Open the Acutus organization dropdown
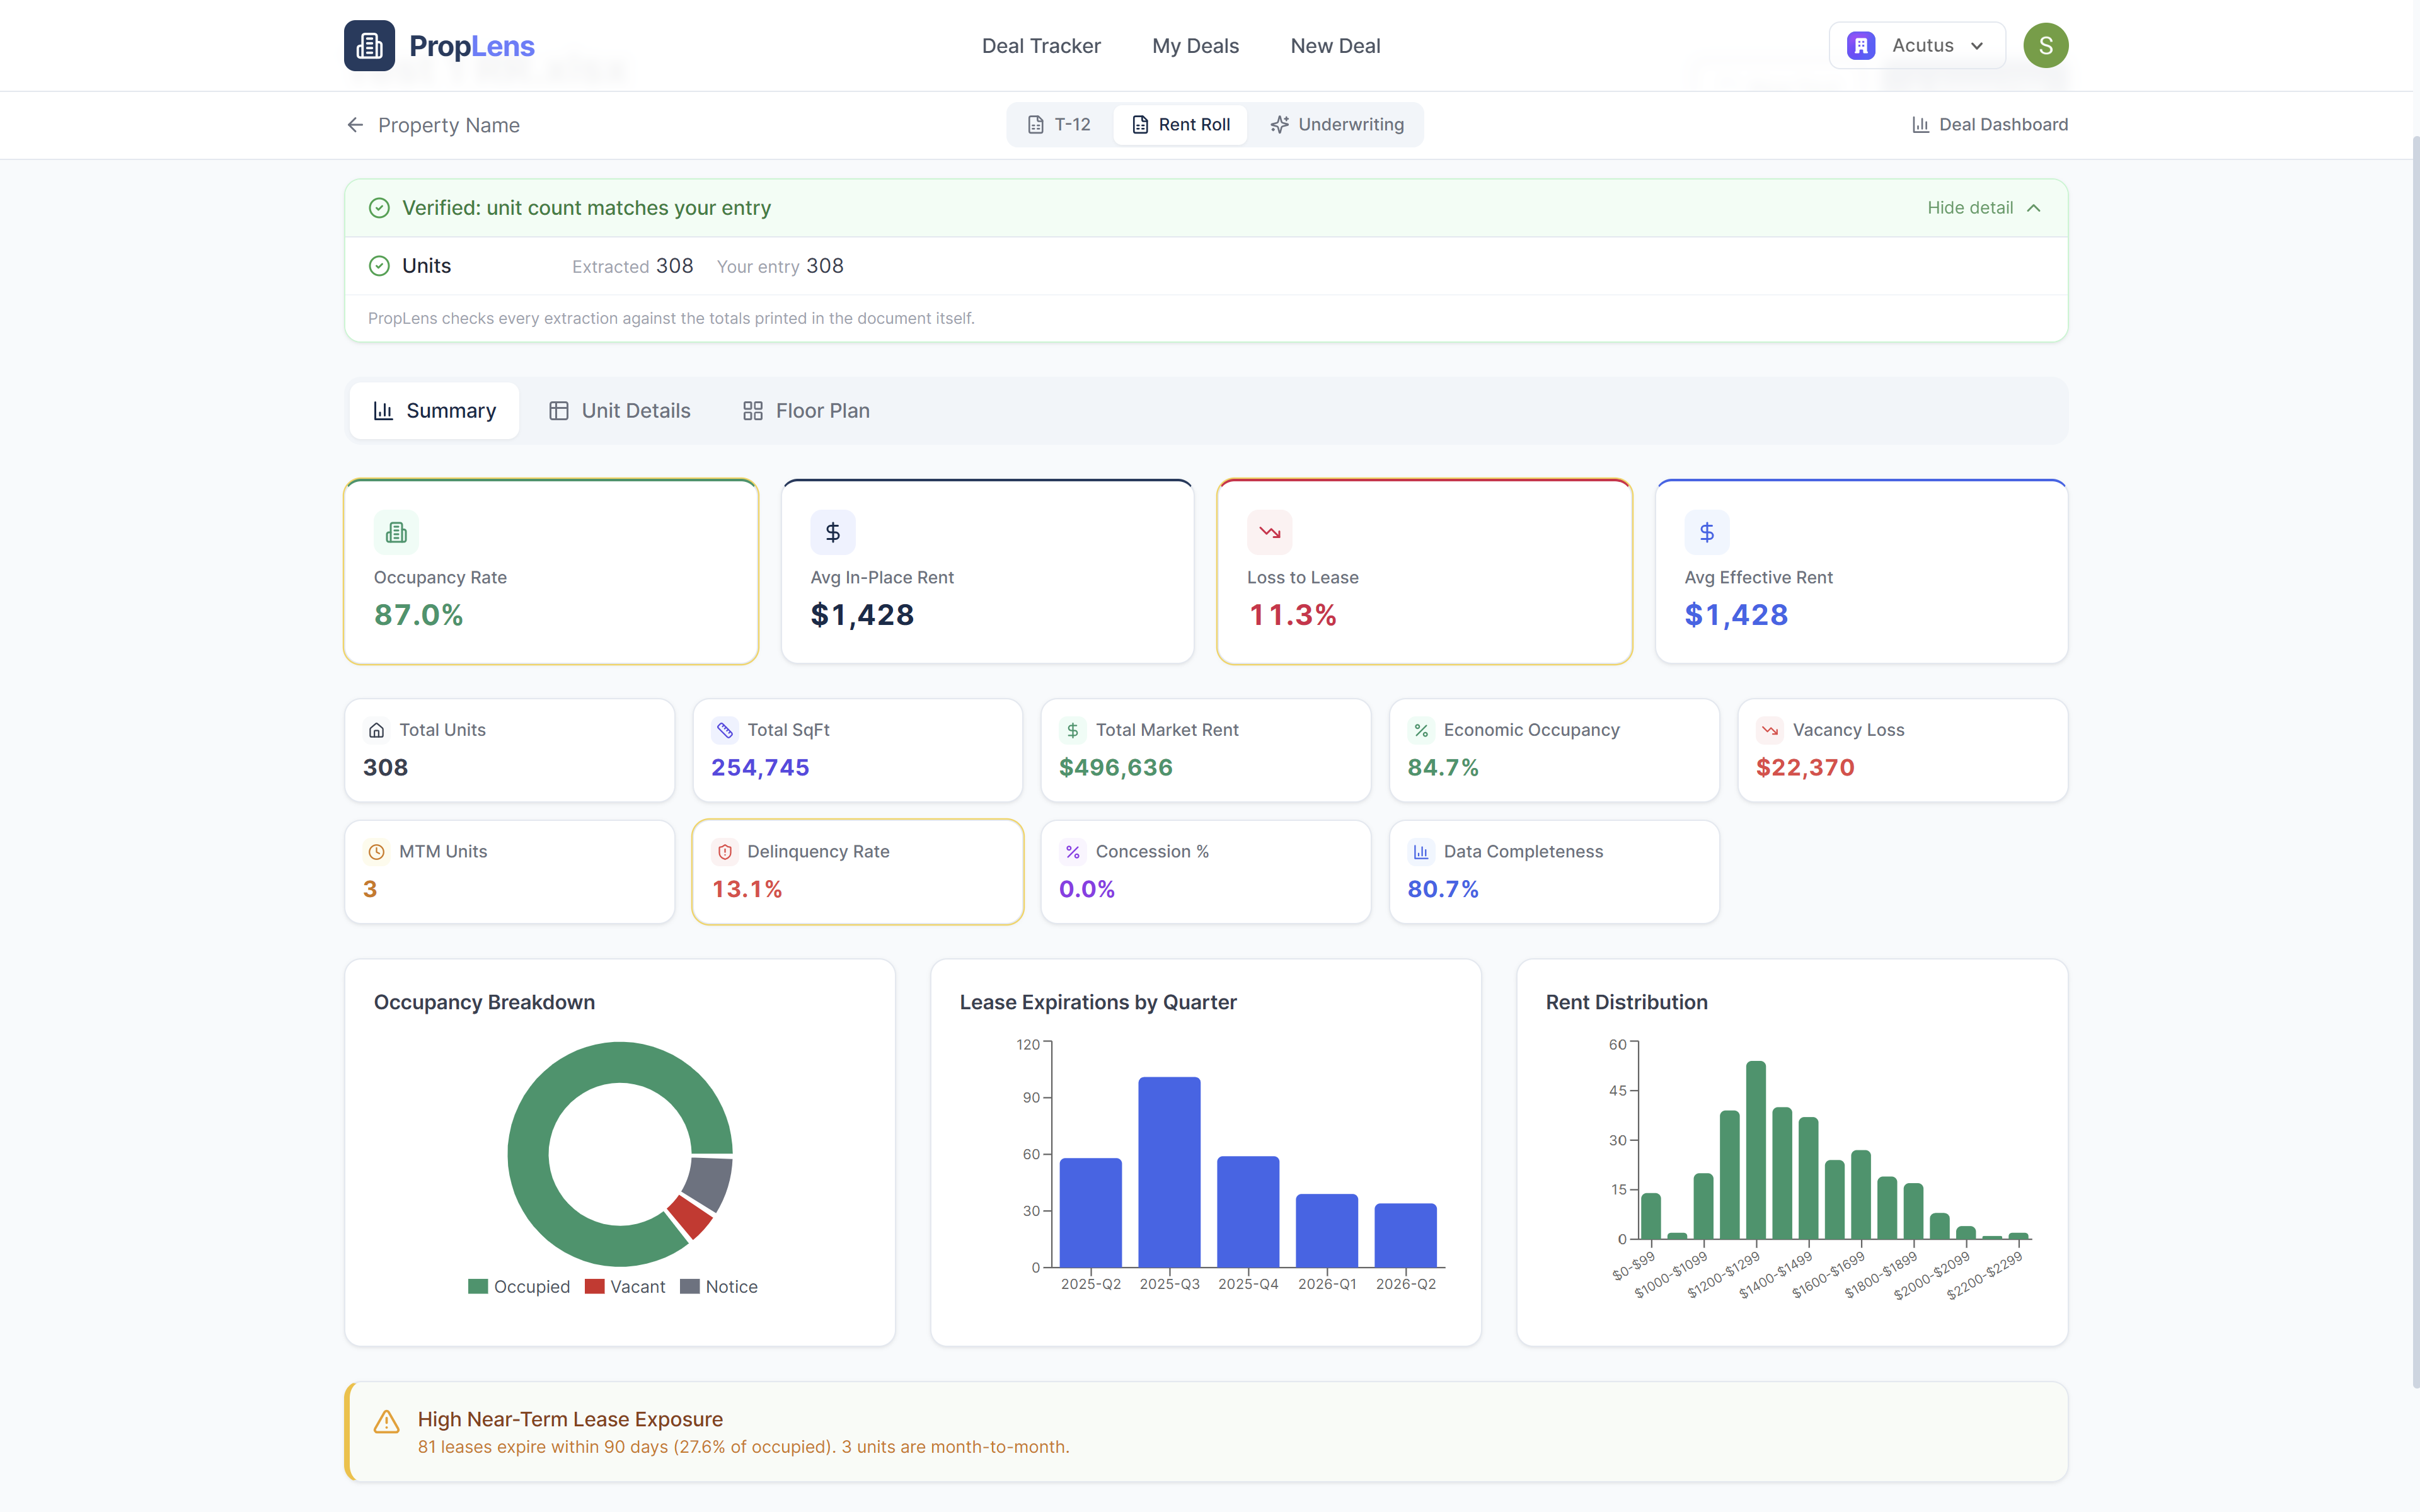The image size is (2420, 1512). [x=1916, y=46]
